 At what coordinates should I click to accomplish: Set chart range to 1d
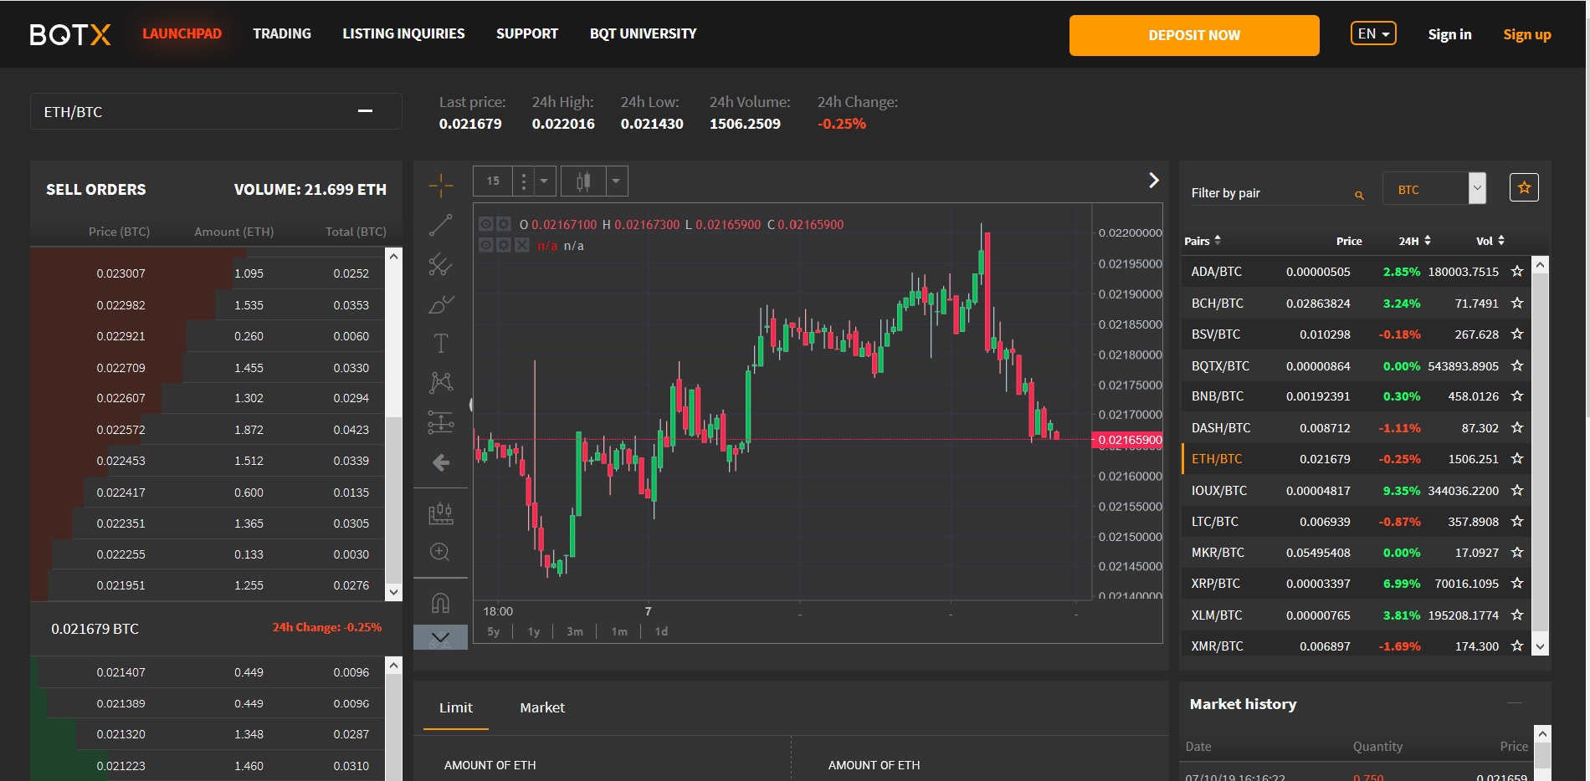pyautogui.click(x=661, y=631)
